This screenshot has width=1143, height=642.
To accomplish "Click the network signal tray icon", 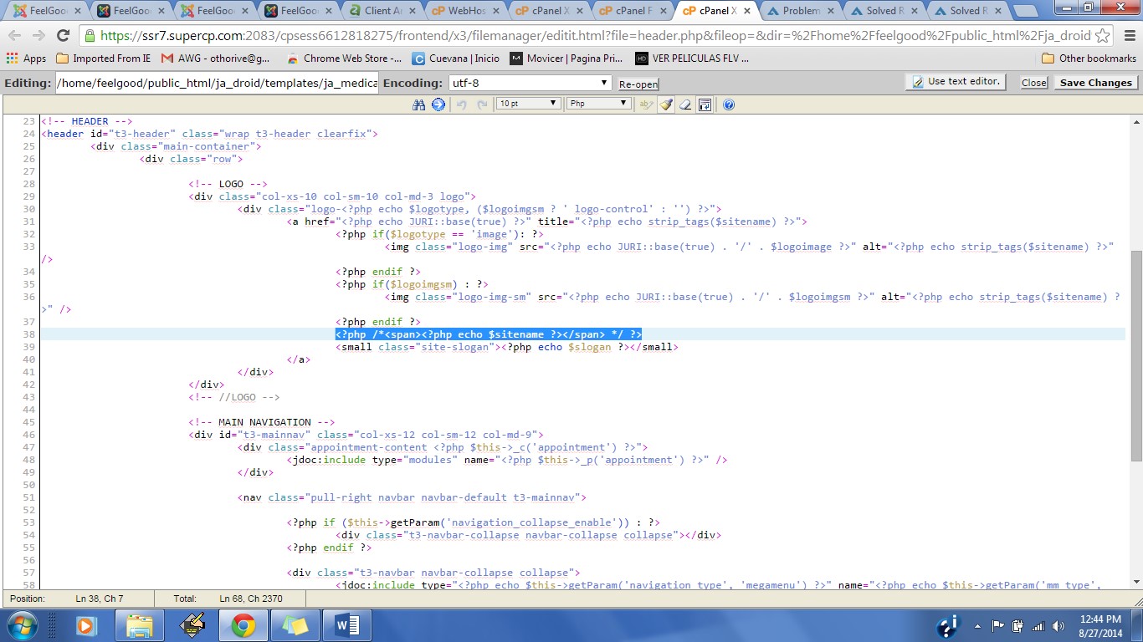I will (x=1038, y=625).
